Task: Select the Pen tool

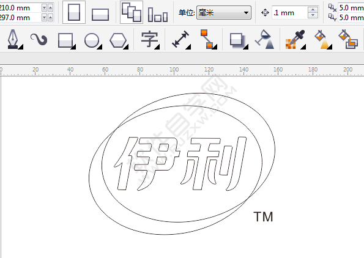Action: pyautogui.click(x=13, y=39)
